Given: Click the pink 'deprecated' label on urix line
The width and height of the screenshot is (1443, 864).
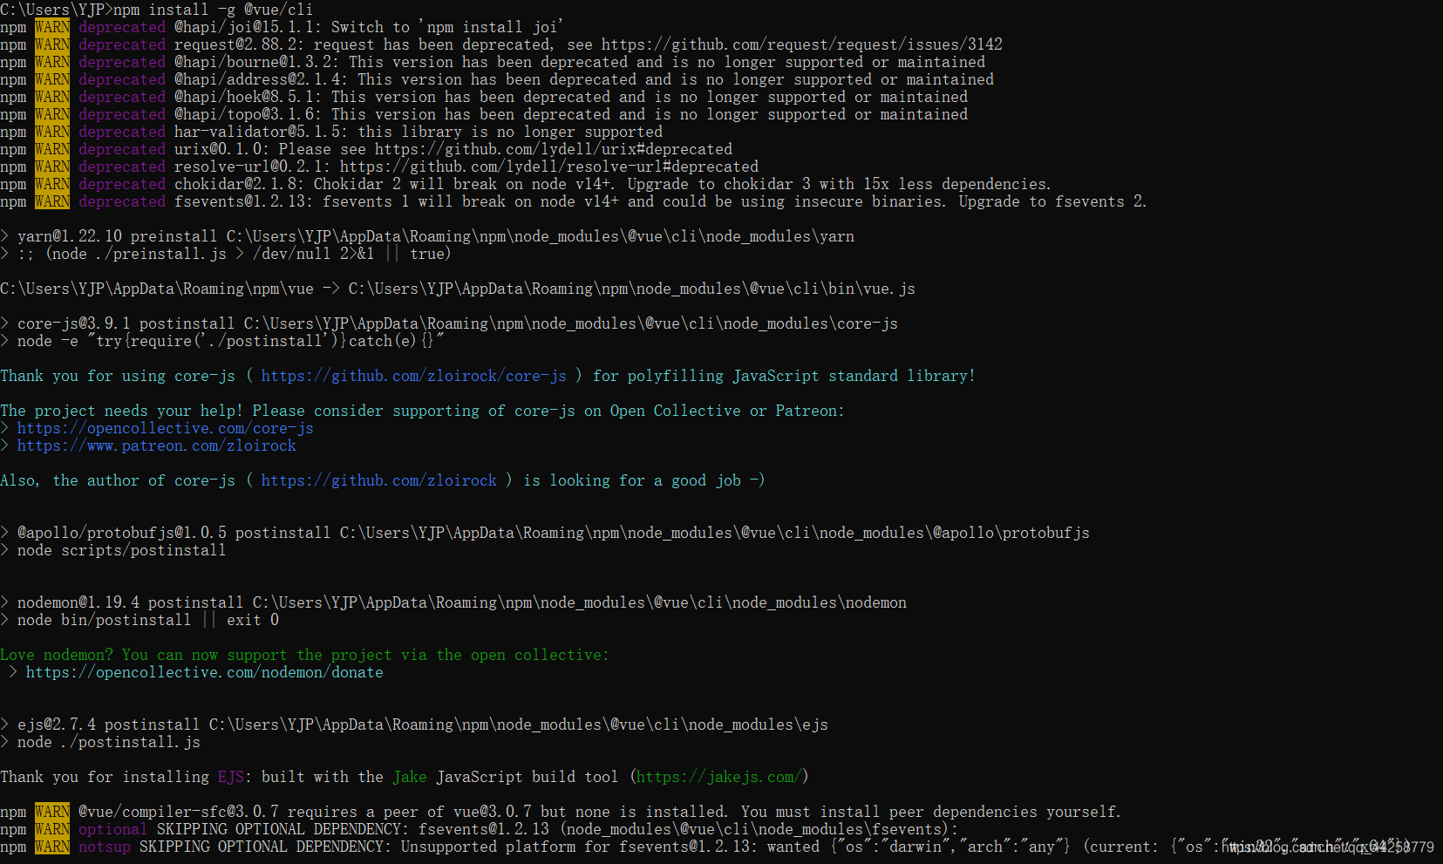Looking at the screenshot, I should (121, 149).
